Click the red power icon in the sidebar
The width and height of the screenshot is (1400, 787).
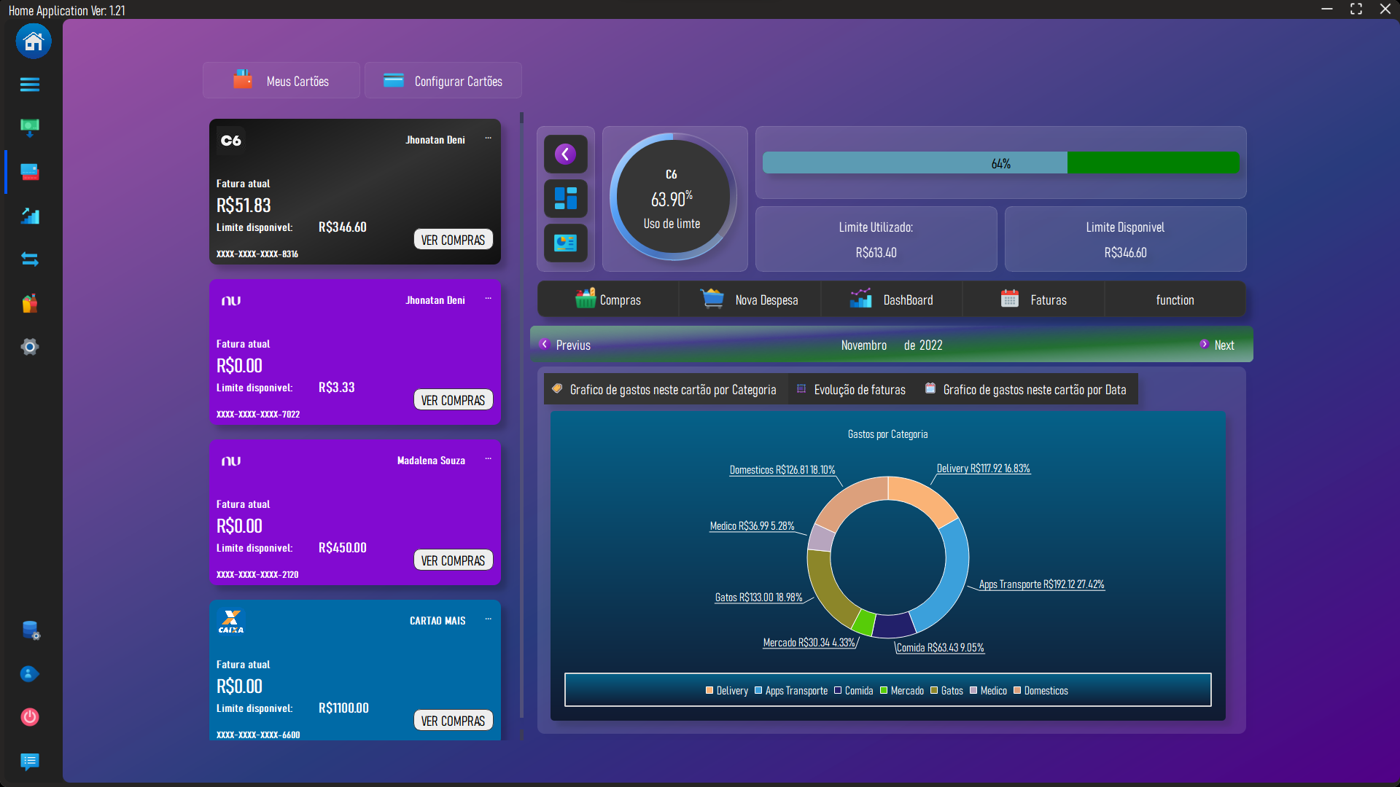click(x=30, y=718)
